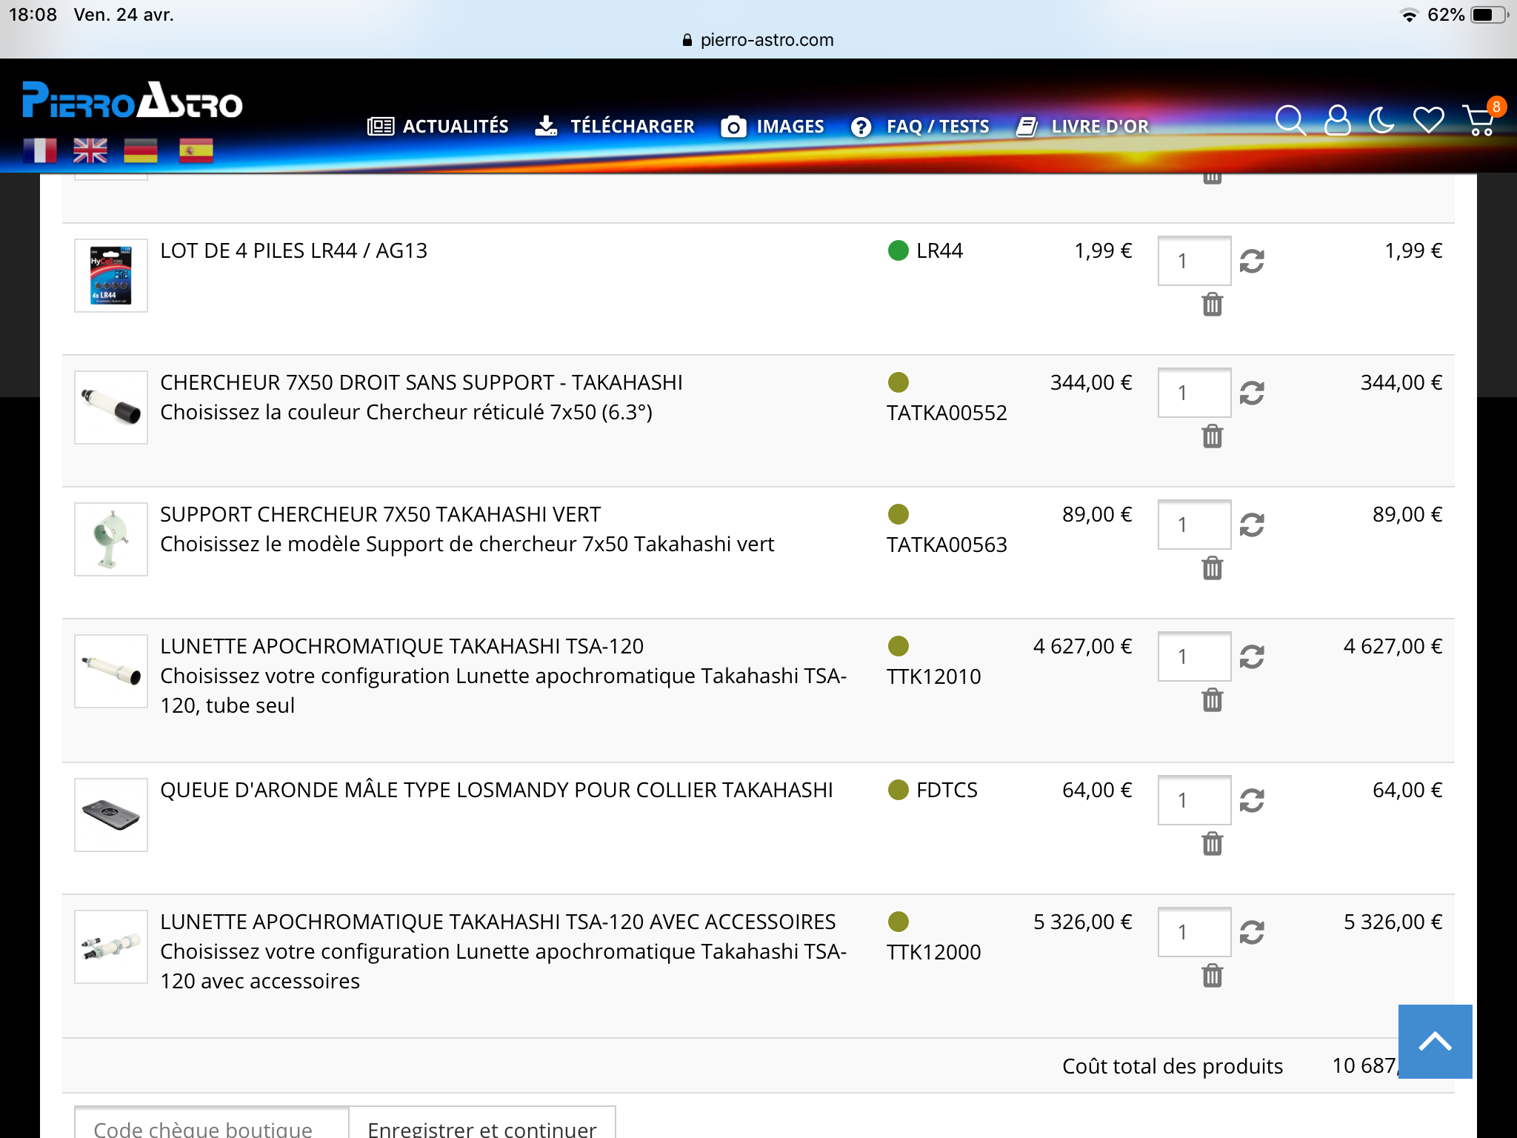The height and width of the screenshot is (1138, 1517).
Task: Toggle dark mode moon icon
Action: tap(1381, 120)
